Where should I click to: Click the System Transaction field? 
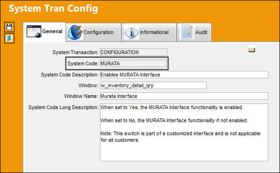[133, 52]
